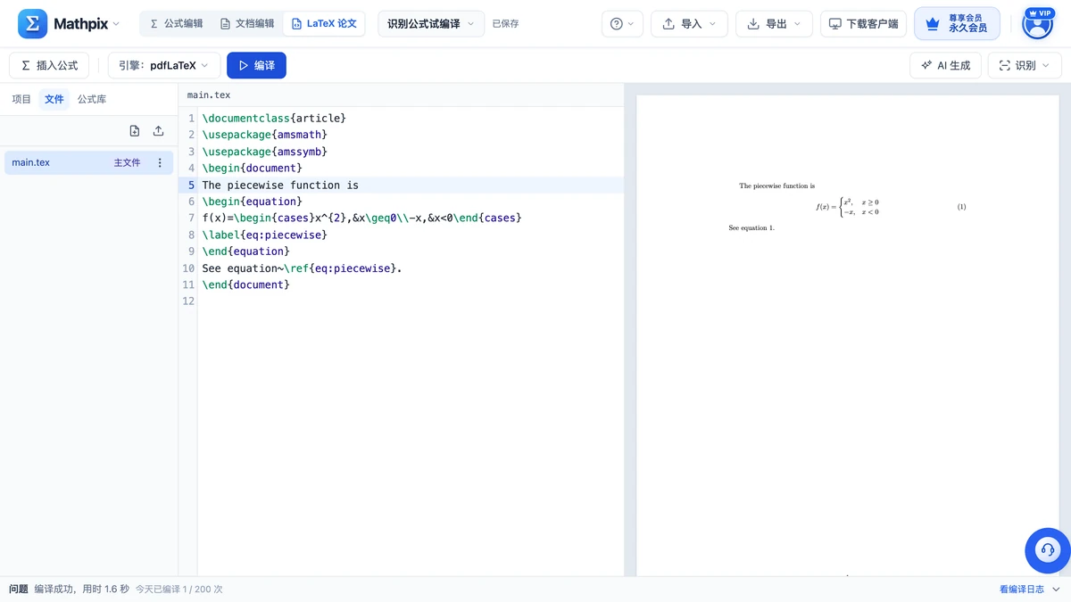Click editor line 'The piecewise function is'
The image size is (1071, 602).
[x=280, y=185]
